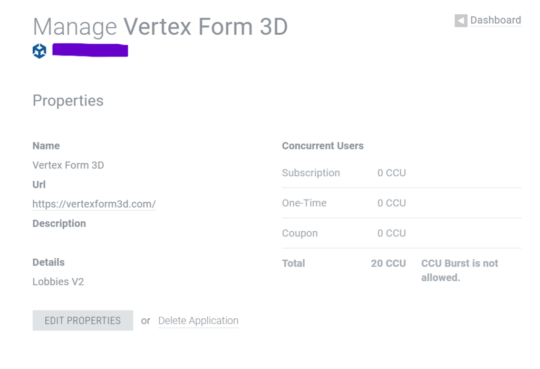Click the Subscription 0 CCU value
Screen dimensions: 540x369
coord(391,173)
